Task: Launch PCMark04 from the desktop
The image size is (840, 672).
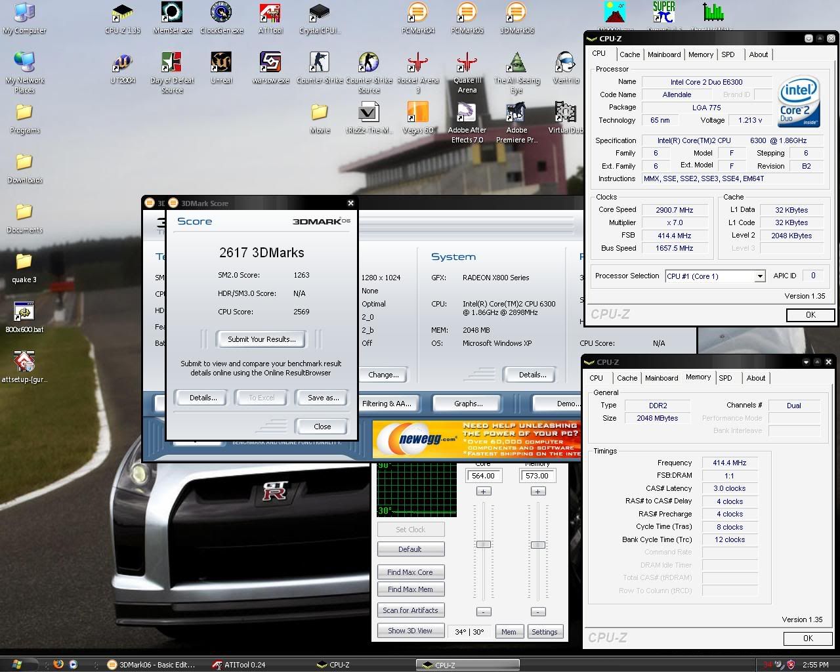Action: (418, 18)
